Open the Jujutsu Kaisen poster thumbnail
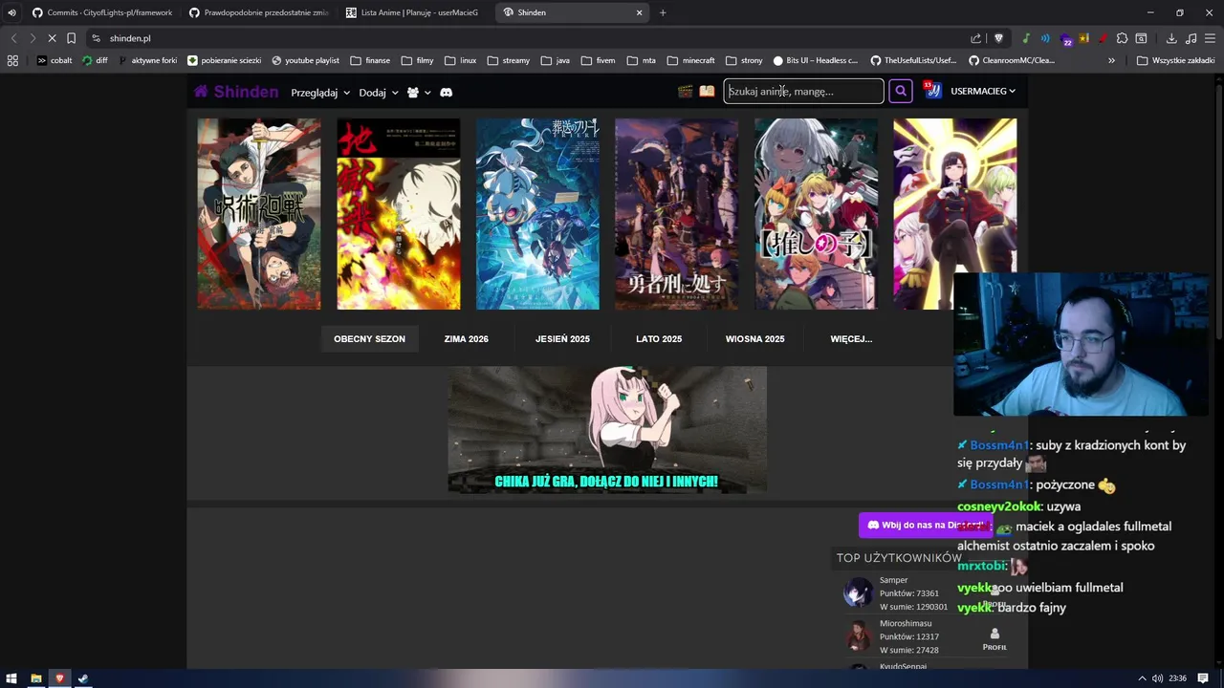 tap(259, 214)
